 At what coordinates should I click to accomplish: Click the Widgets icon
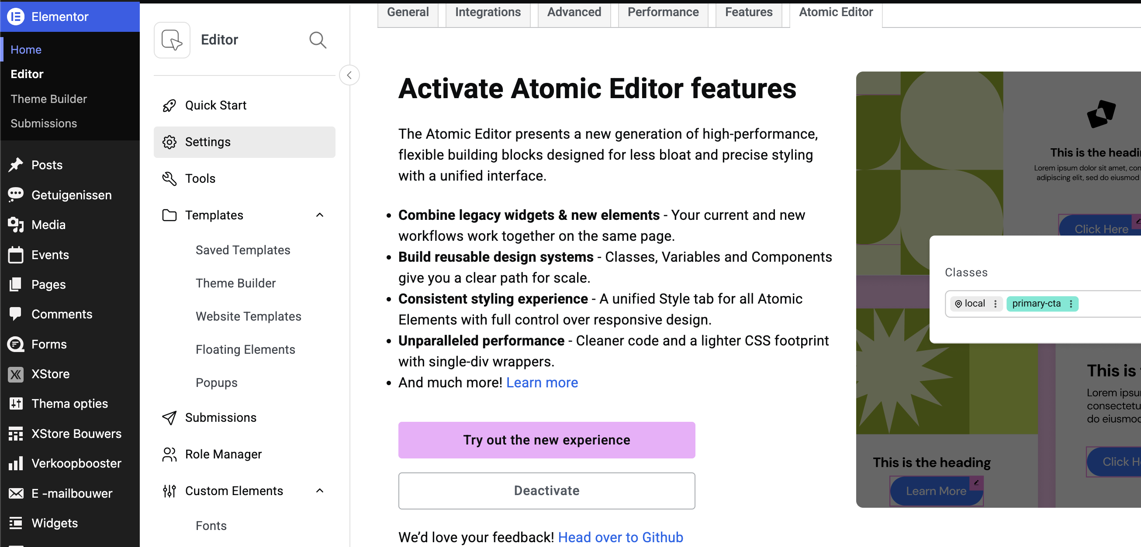pos(16,523)
